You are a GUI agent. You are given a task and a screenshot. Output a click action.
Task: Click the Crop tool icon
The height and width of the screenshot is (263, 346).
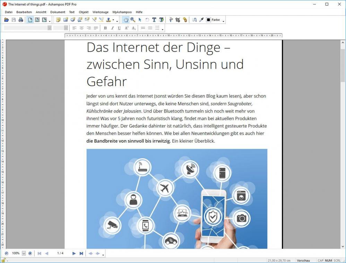(x=178, y=20)
